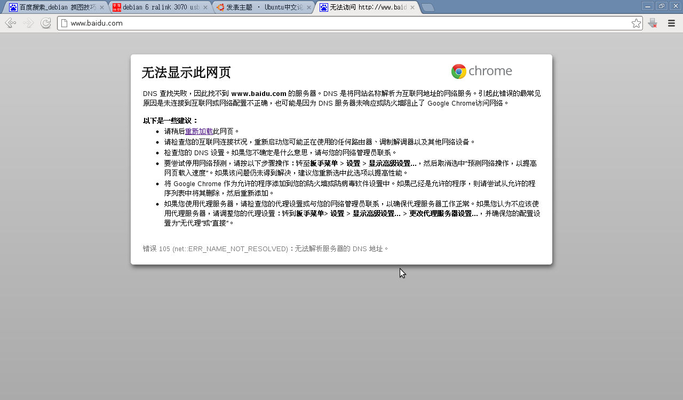The image size is (683, 400).
Task: Restore the browser window size
Action: click(x=661, y=6)
